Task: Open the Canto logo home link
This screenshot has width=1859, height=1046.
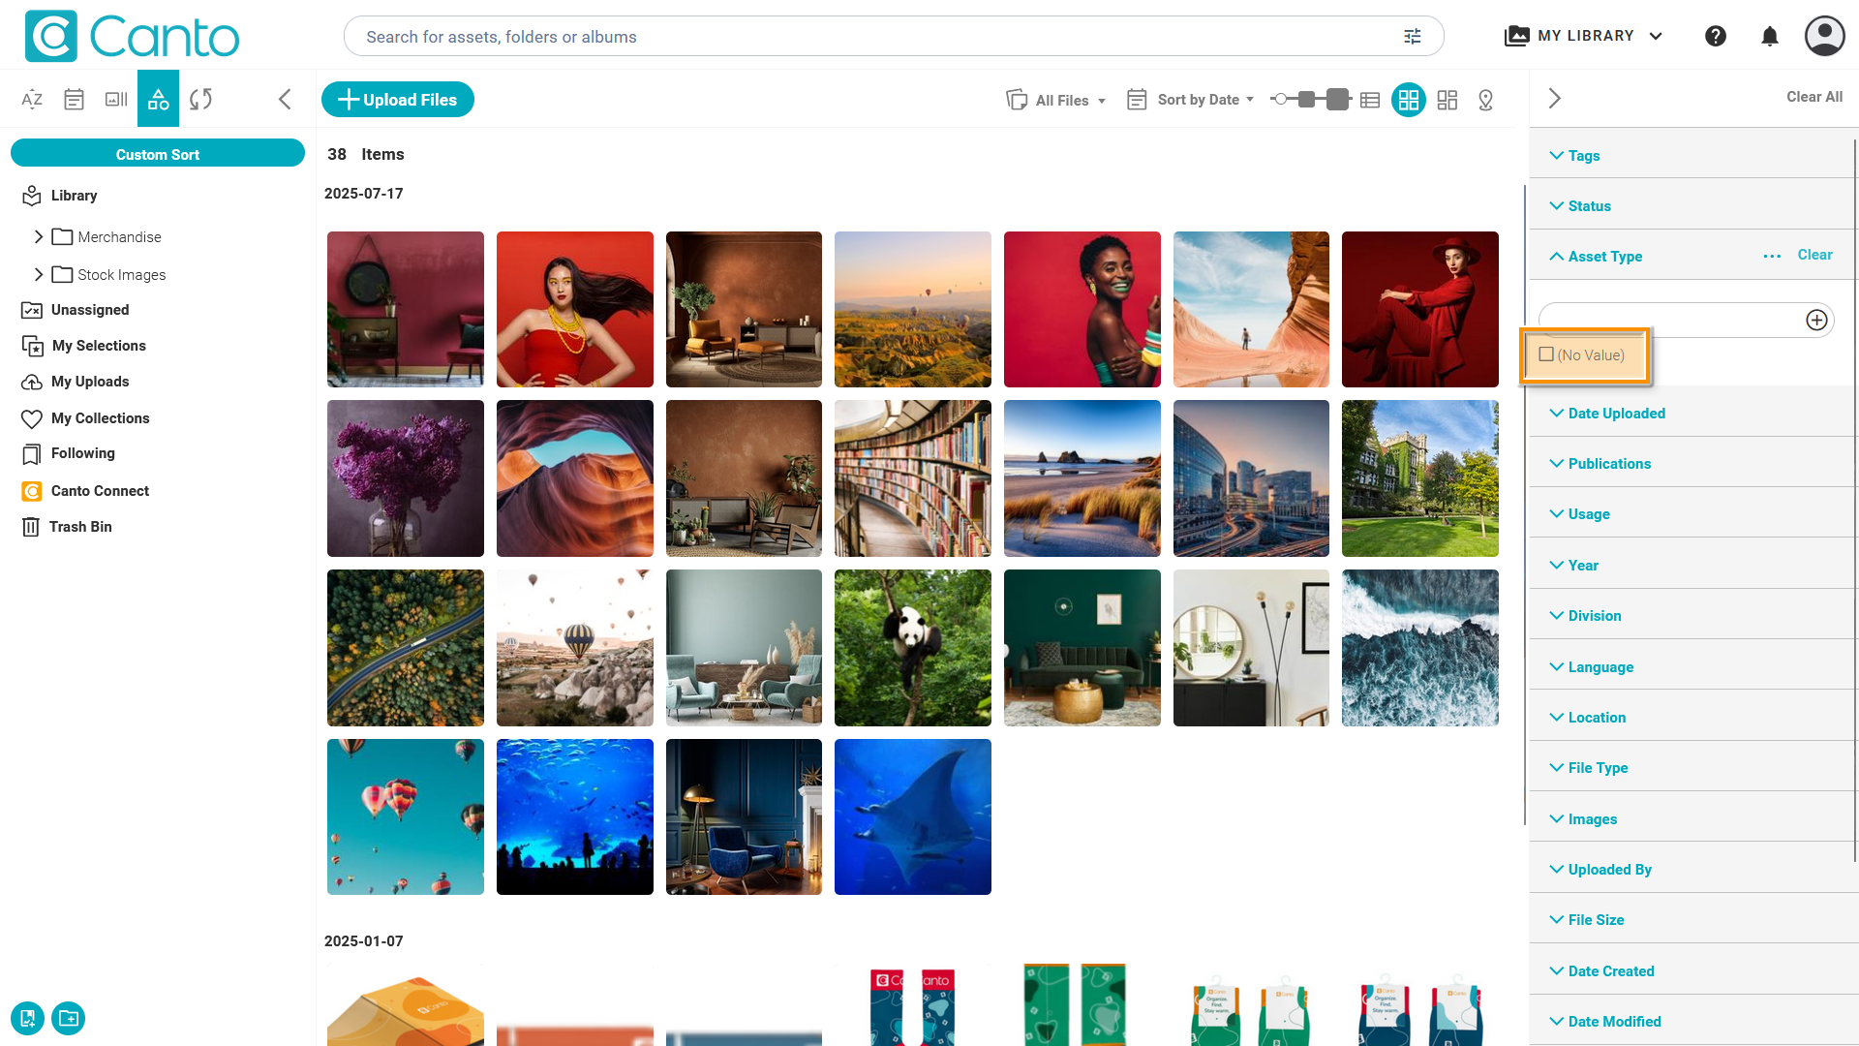Action: coord(132,36)
